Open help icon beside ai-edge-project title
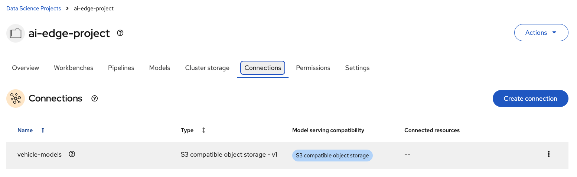Viewport: 577px width, 177px height. [120, 33]
